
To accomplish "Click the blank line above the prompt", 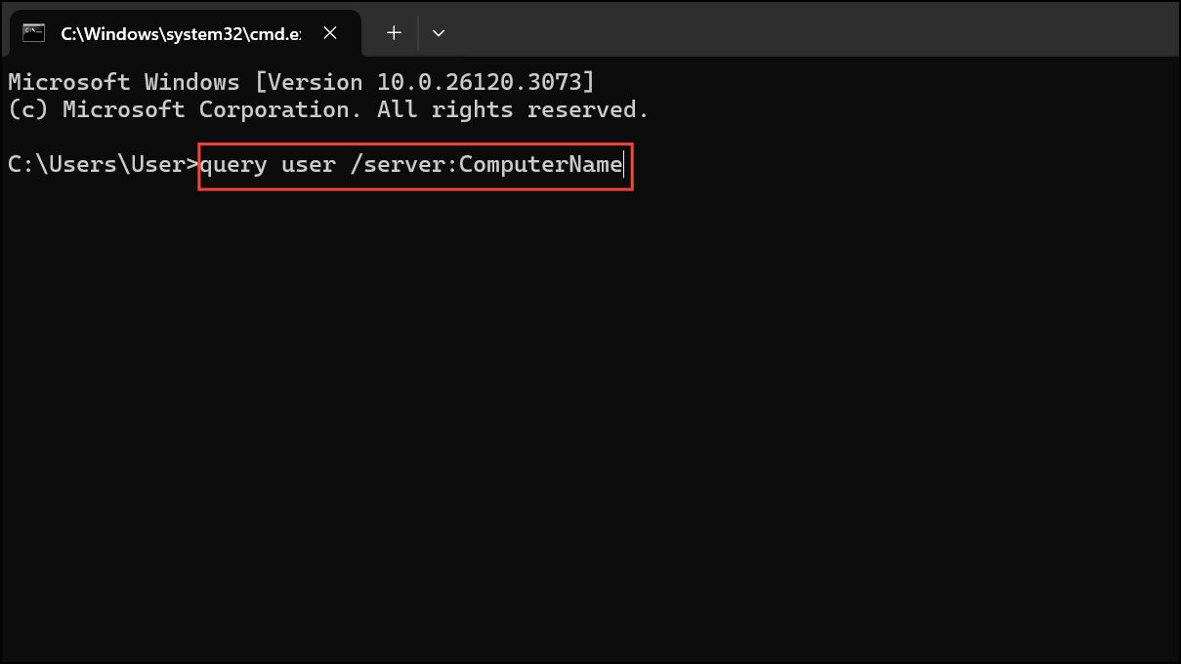I will coord(590,137).
